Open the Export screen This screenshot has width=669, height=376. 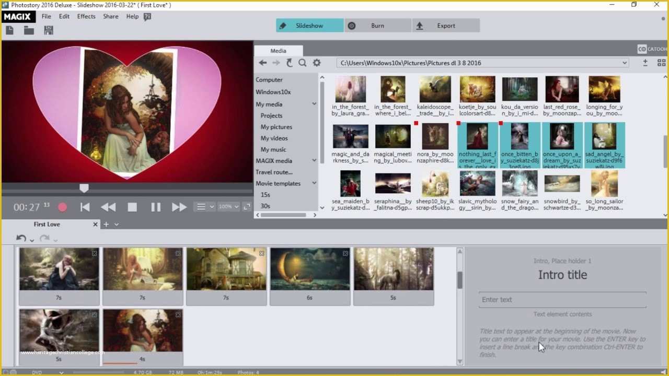tap(446, 26)
